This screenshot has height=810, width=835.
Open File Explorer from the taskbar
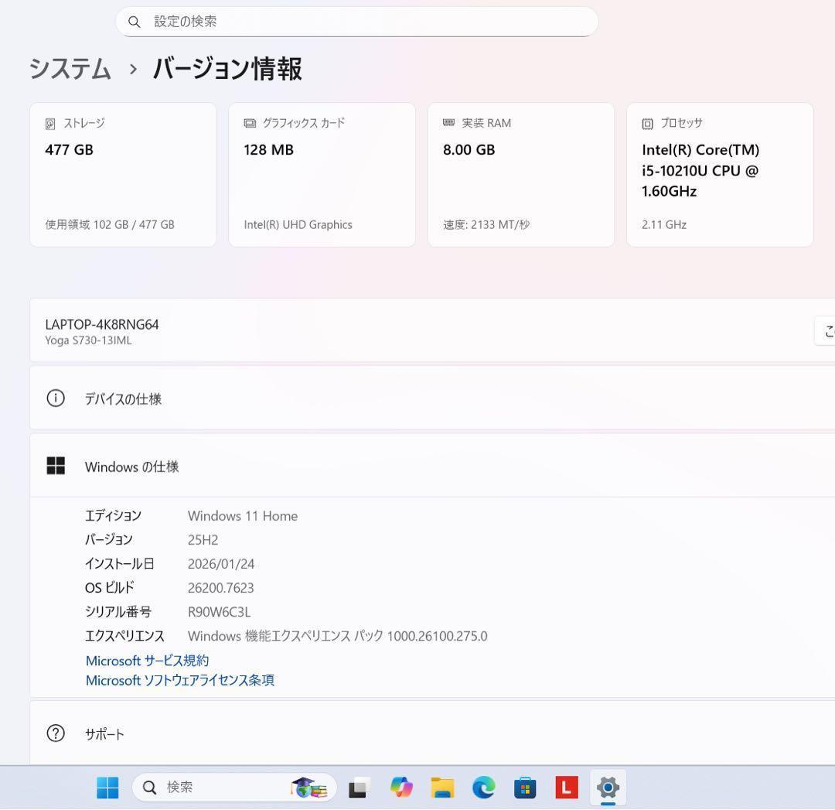pos(441,788)
